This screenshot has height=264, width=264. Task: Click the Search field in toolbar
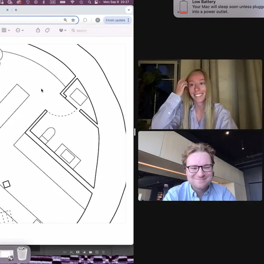click(82, 31)
